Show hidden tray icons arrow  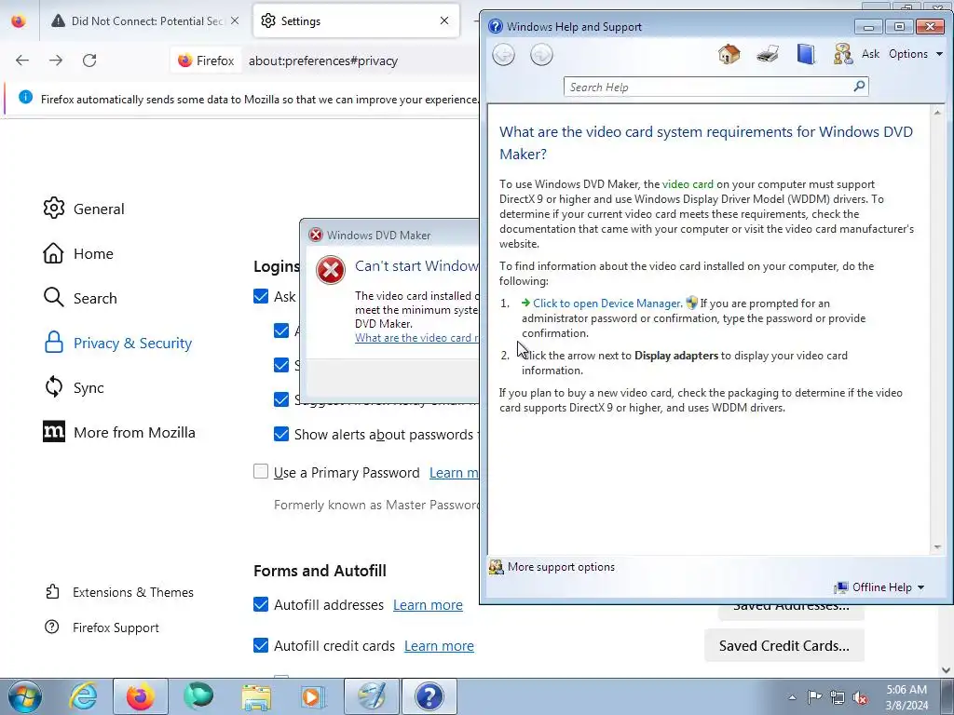pyautogui.click(x=792, y=697)
